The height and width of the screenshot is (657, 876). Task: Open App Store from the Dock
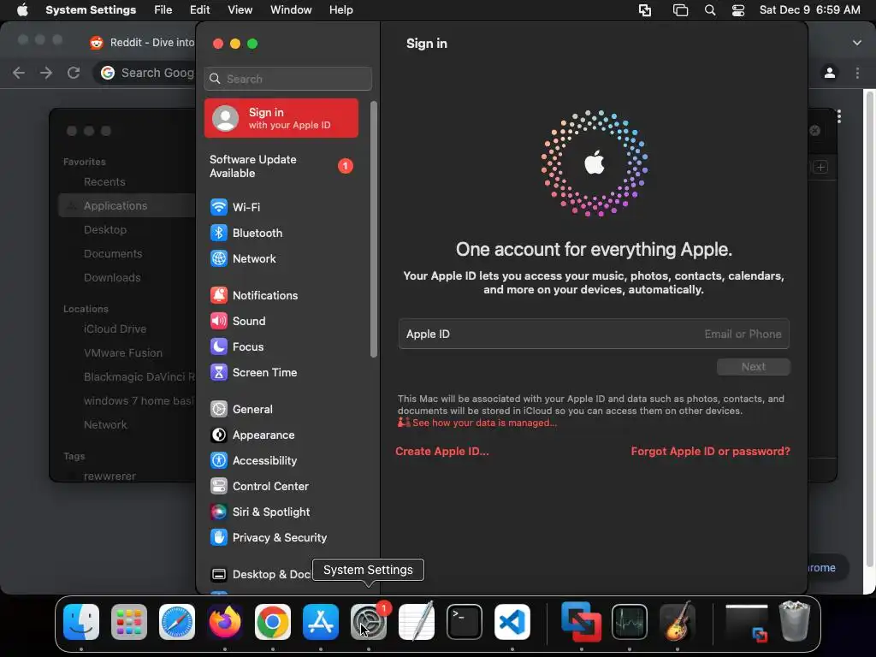click(x=321, y=621)
